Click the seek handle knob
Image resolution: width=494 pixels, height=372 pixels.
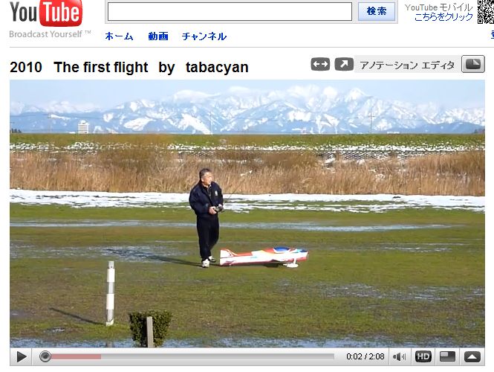pos(45,357)
